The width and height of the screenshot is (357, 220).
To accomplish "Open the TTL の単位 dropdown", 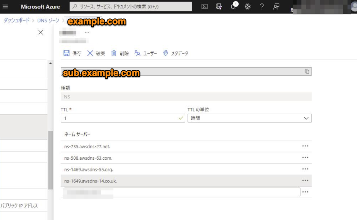I will (250, 118).
